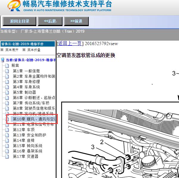The height and width of the screenshot is (178, 179).
Task: Click the page icon beside 第16章
Action: click(x=7, y=151)
